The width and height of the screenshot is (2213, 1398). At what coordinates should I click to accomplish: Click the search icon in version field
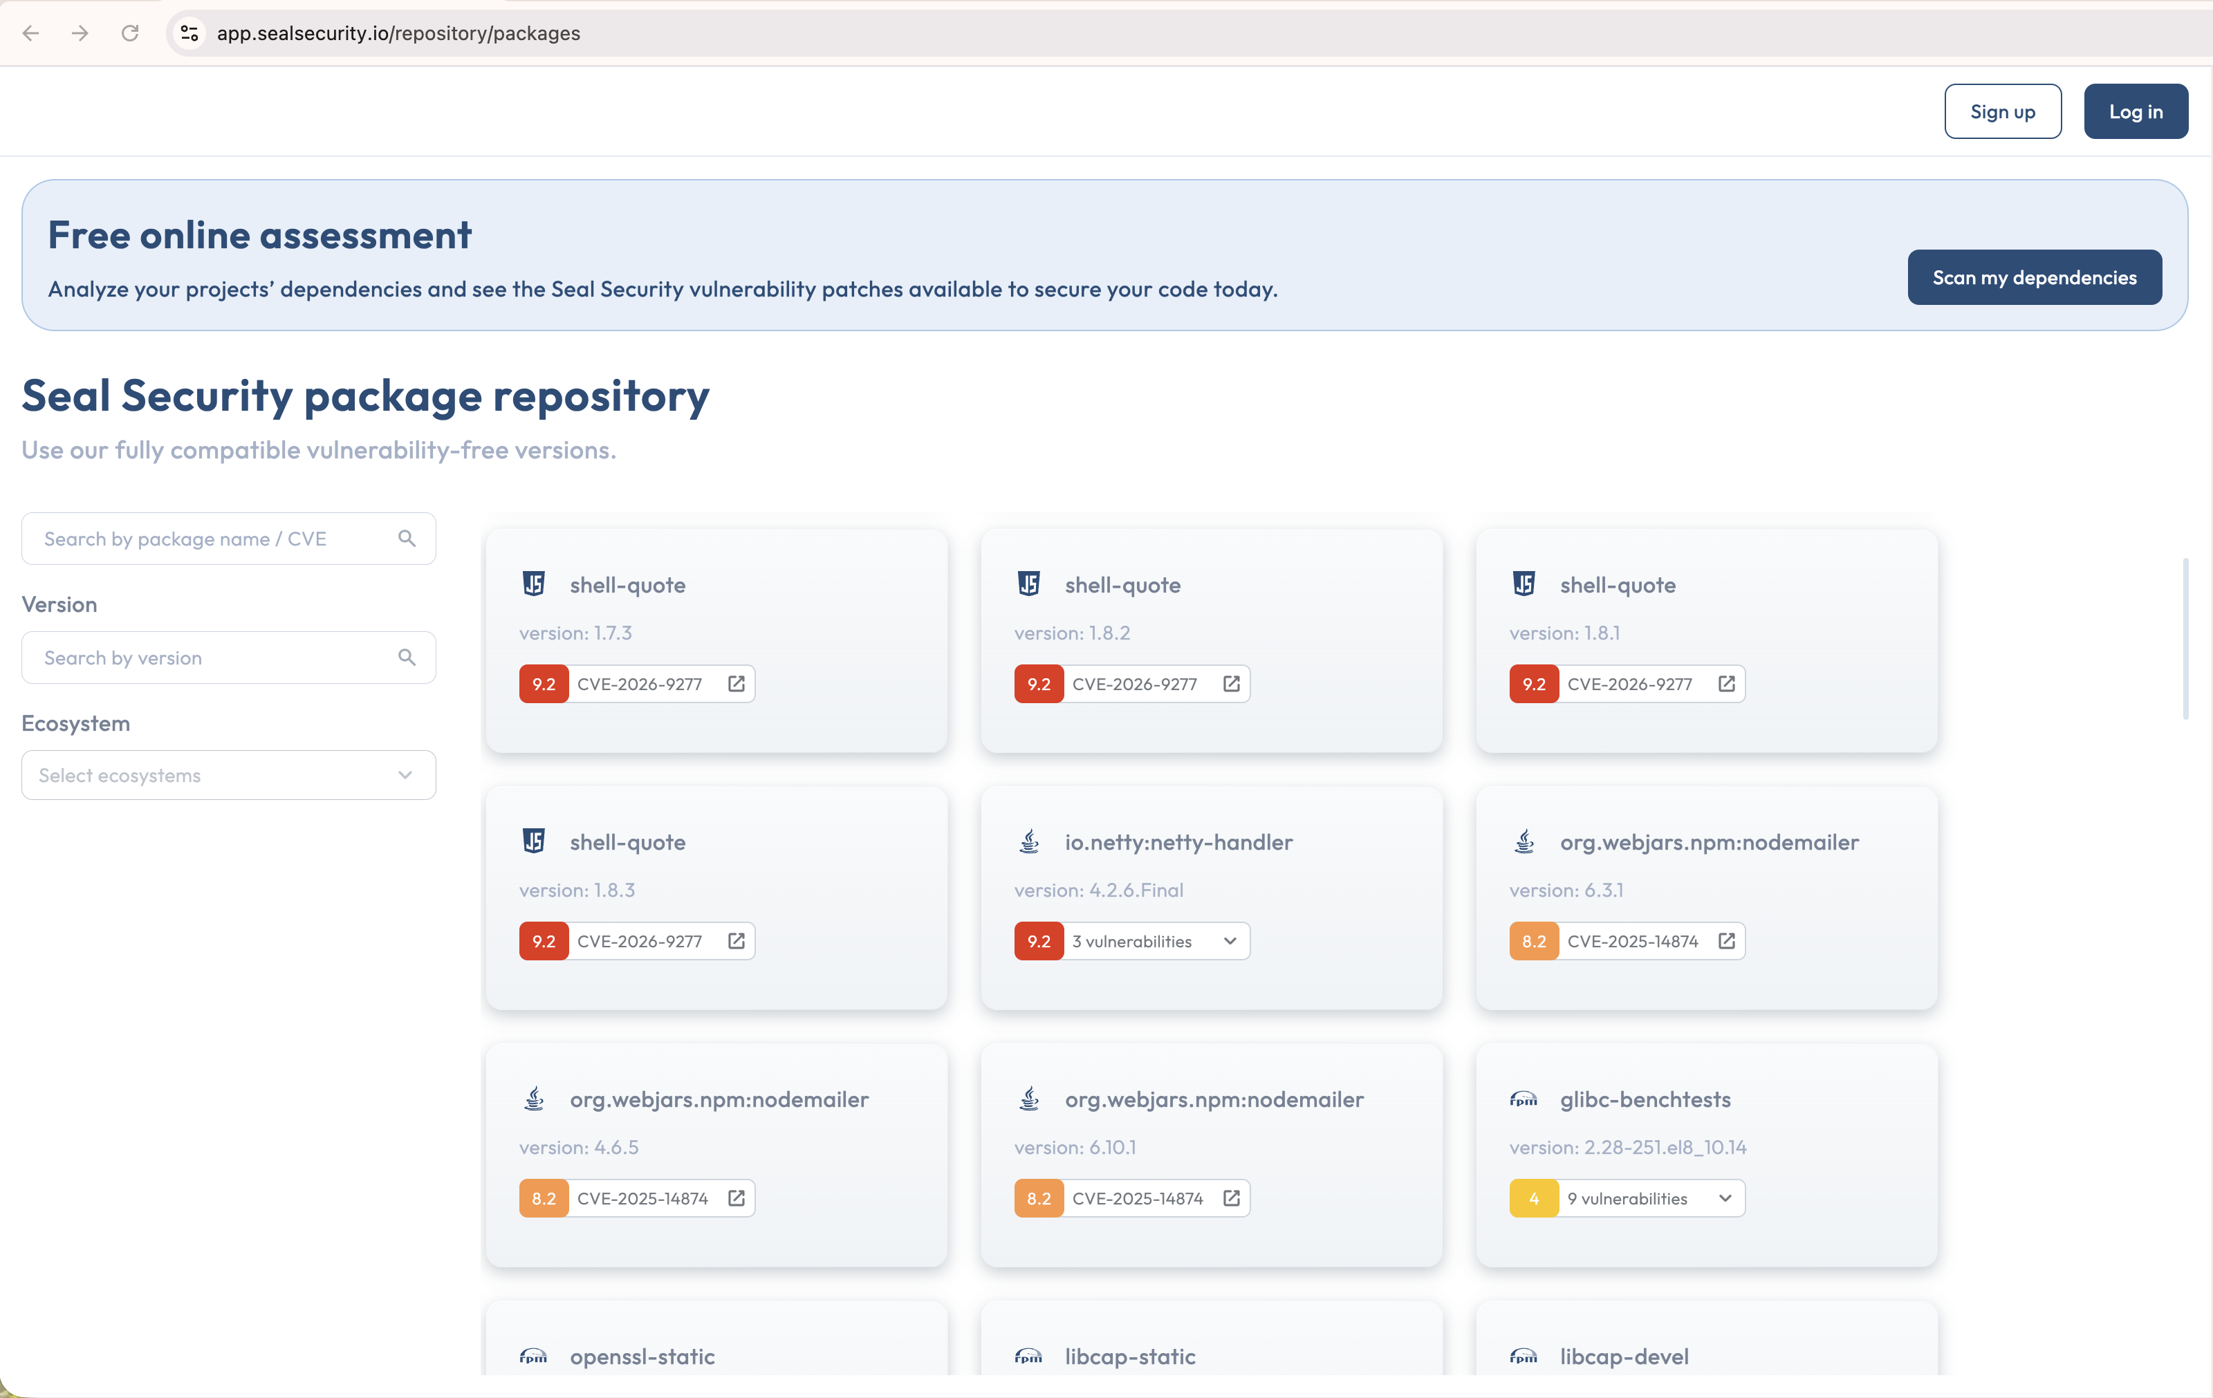[406, 657]
